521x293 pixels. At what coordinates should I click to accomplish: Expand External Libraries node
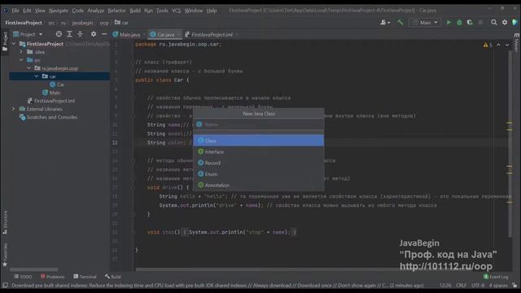(x=14, y=108)
